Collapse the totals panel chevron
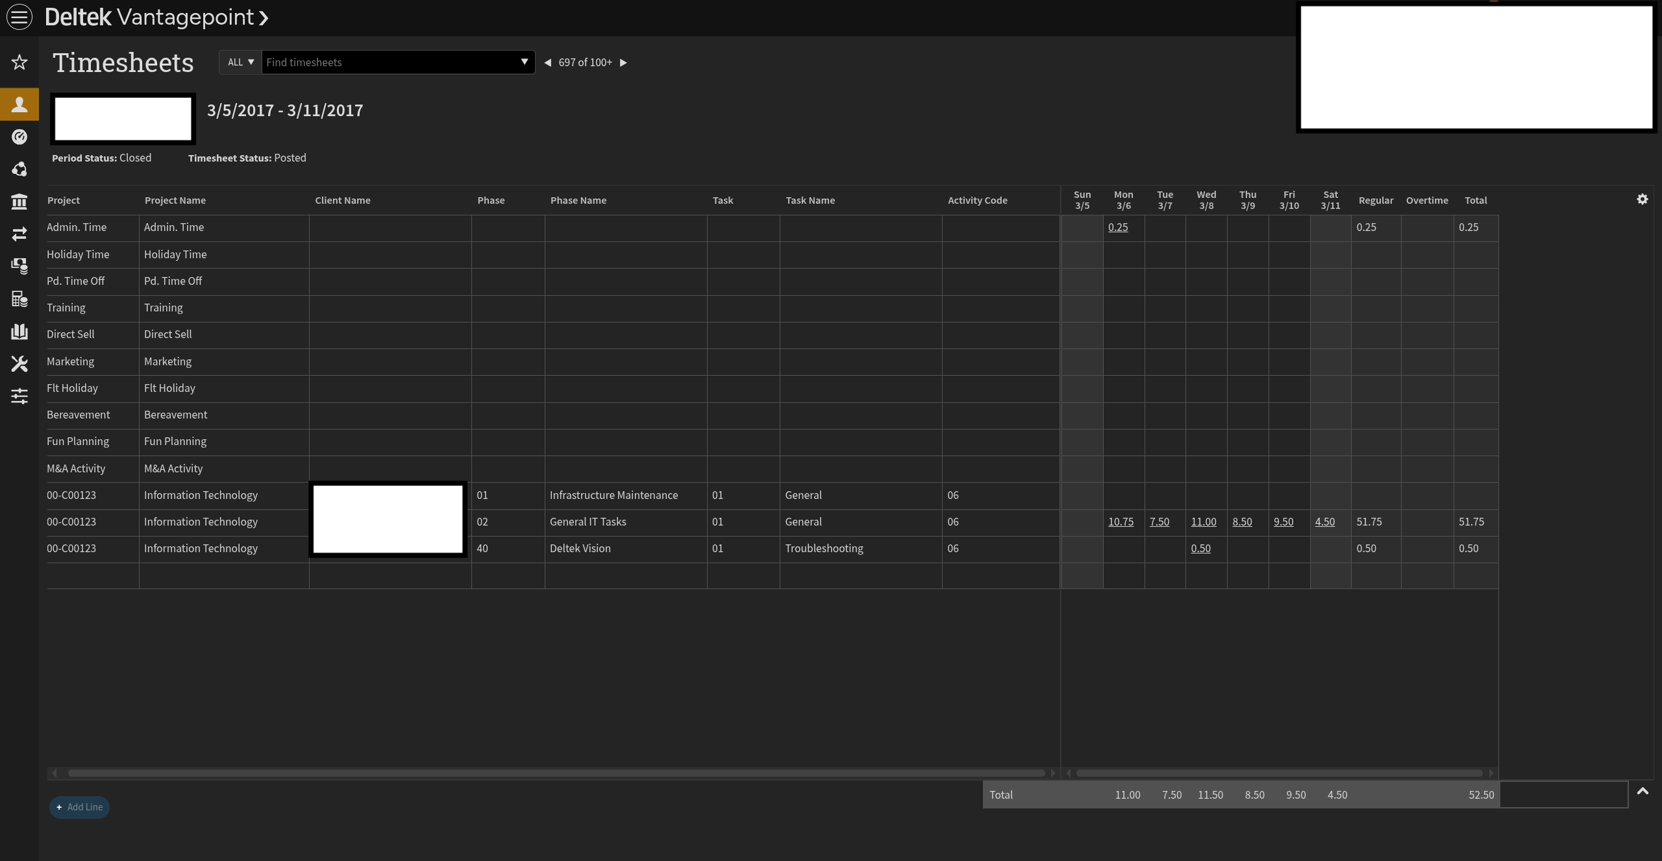 (1643, 791)
